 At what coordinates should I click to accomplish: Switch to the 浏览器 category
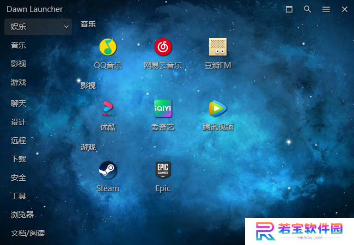[x=22, y=215]
